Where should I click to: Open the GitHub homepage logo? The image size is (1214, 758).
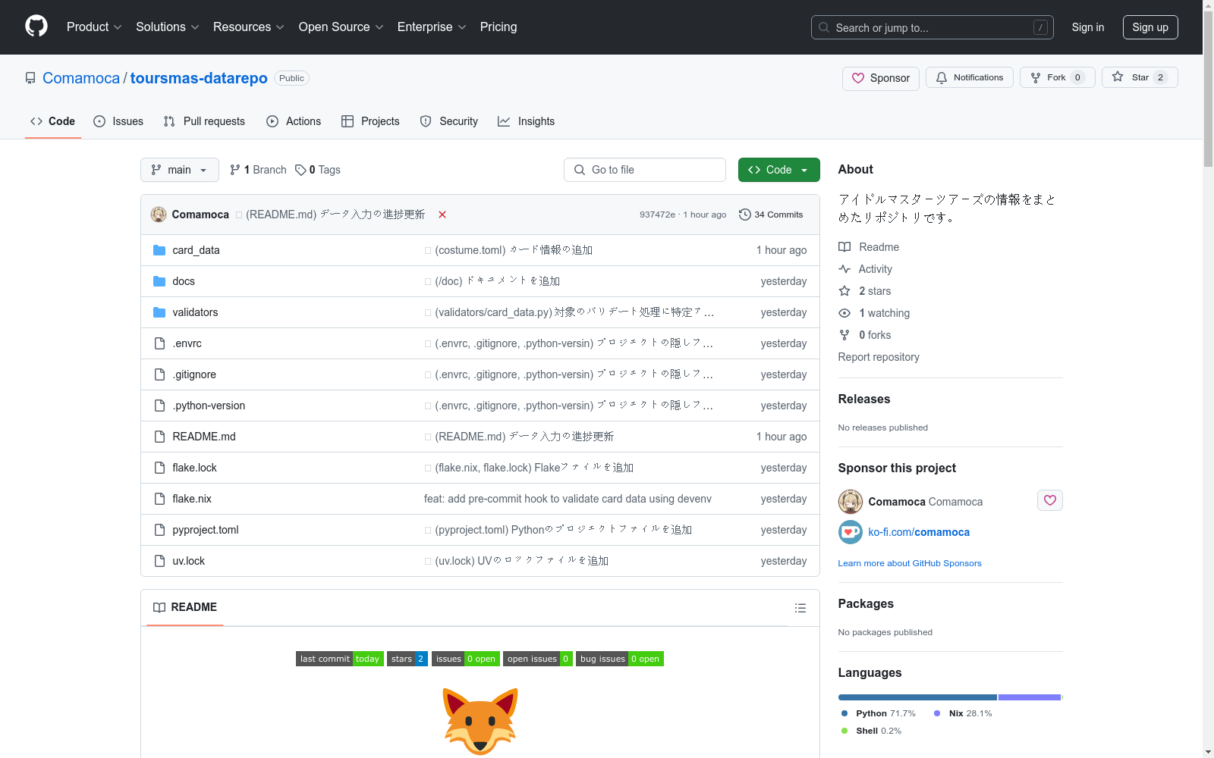pos(36,27)
